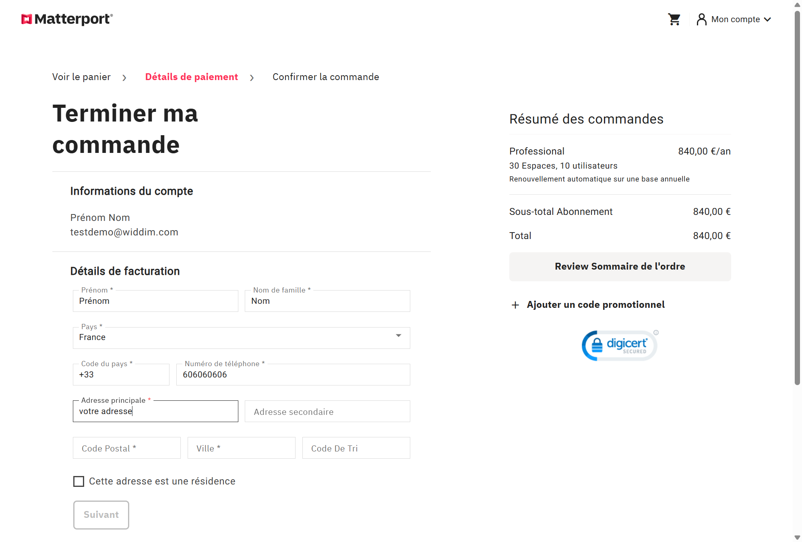The image size is (802, 542).
Task: Click the Matterport logo
Action: [x=67, y=19]
